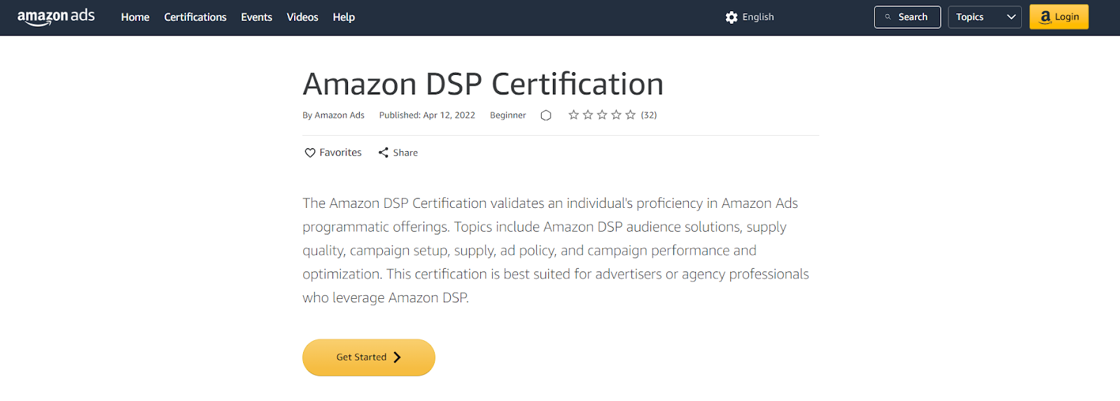Click the arrow on Get Started button
Image resolution: width=1120 pixels, height=401 pixels.
[x=397, y=357]
